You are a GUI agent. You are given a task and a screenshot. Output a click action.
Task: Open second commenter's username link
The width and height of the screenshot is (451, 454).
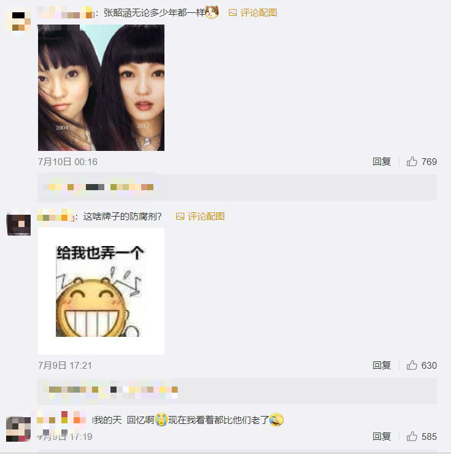pyautogui.click(x=56, y=217)
